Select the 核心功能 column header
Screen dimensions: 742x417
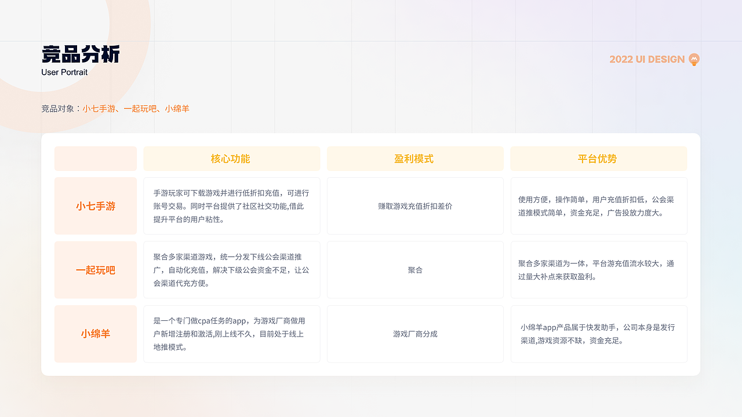pos(231,158)
